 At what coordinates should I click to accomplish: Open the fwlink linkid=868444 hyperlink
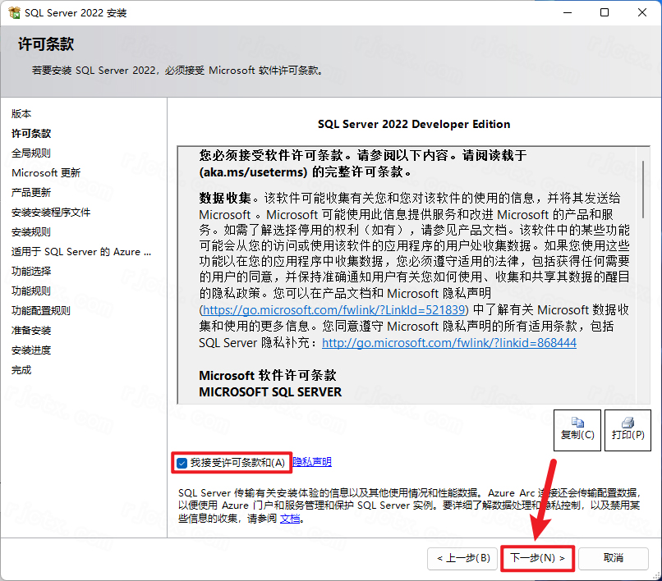tap(449, 342)
